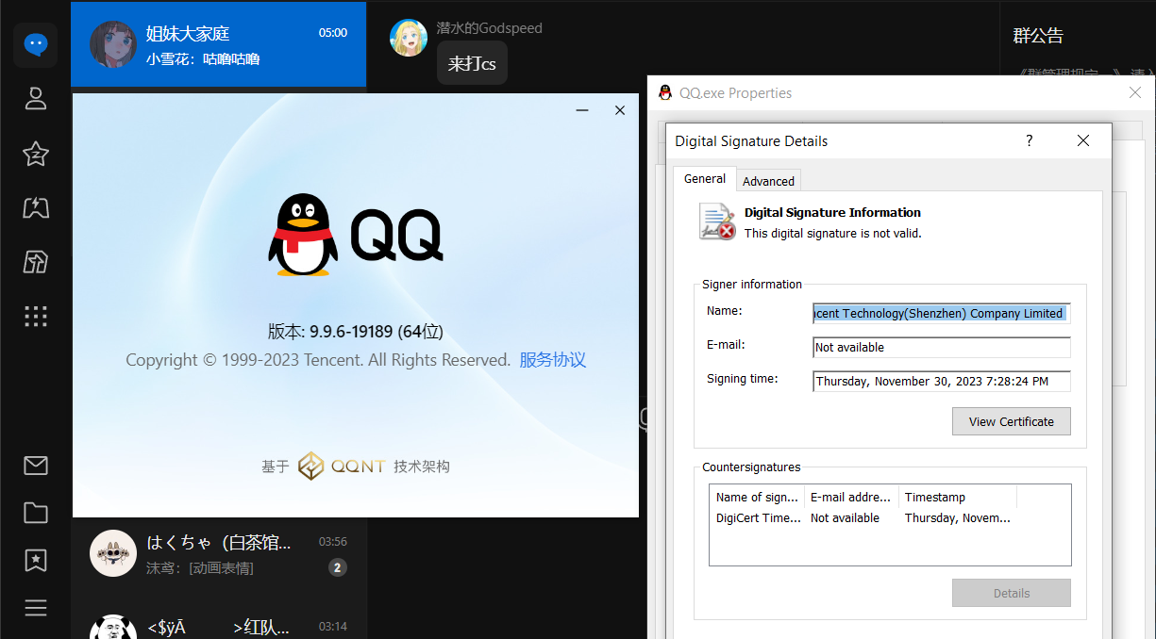Image resolution: width=1156 pixels, height=639 pixels.
Task: Open the contacts person icon in sidebar
Action: pos(36,99)
